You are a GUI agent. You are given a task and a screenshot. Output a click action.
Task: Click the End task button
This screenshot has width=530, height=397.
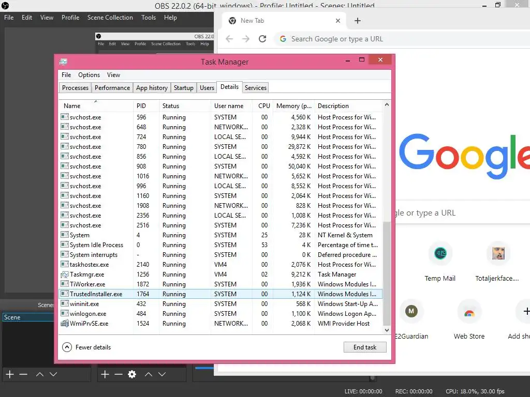365,347
